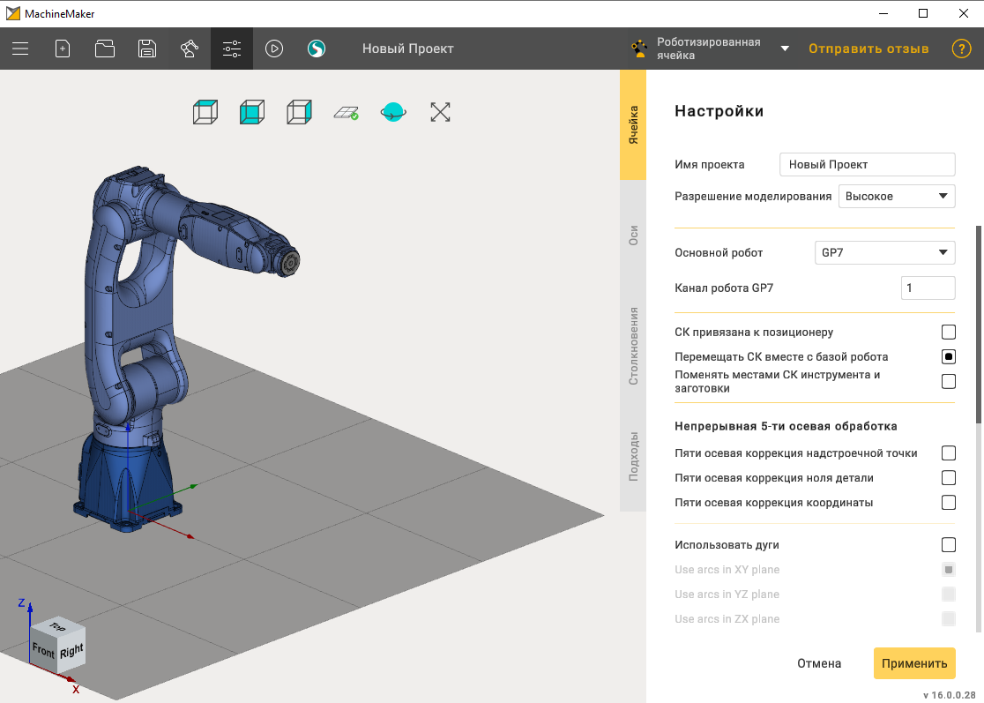Image resolution: width=984 pixels, height=703 pixels.
Task: Save project with floppy disk icon
Action: click(147, 49)
